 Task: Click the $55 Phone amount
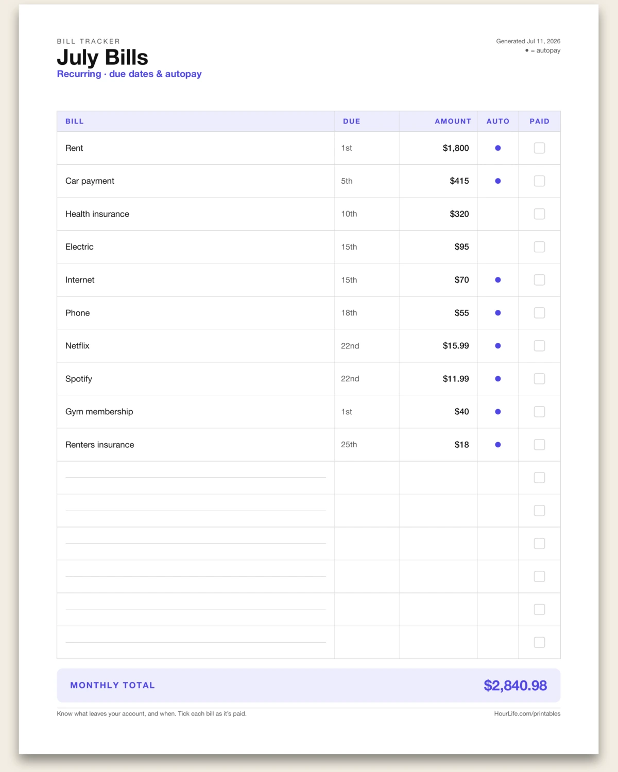pos(462,313)
